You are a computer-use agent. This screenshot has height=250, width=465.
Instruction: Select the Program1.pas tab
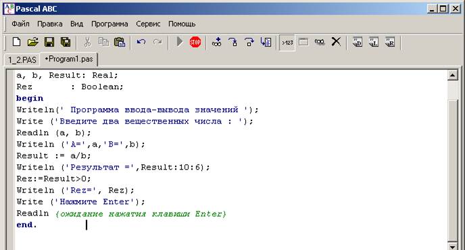69,59
